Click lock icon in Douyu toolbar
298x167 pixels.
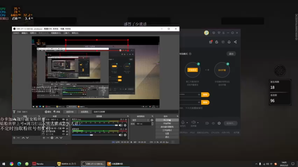point(217,42)
